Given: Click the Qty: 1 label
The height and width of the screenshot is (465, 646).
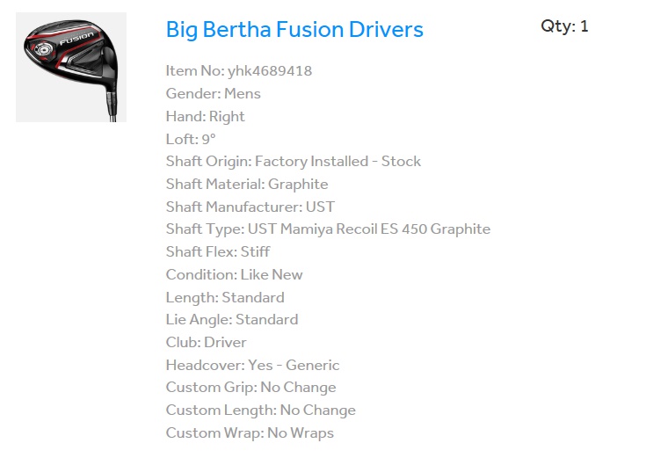Looking at the screenshot, I should click(x=564, y=26).
